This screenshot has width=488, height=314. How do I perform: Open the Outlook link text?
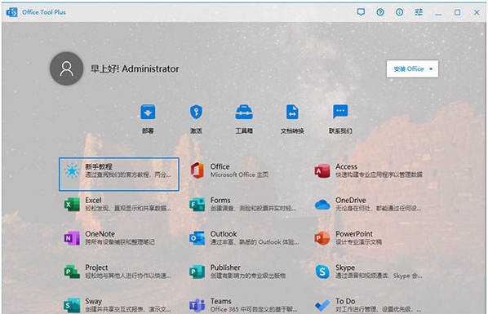[x=224, y=234]
